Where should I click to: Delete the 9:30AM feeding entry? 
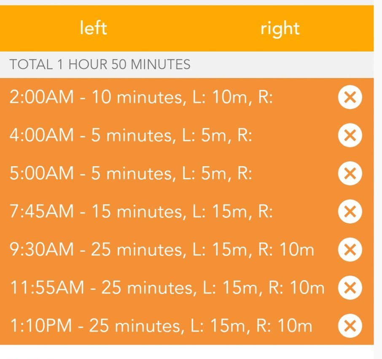point(350,250)
